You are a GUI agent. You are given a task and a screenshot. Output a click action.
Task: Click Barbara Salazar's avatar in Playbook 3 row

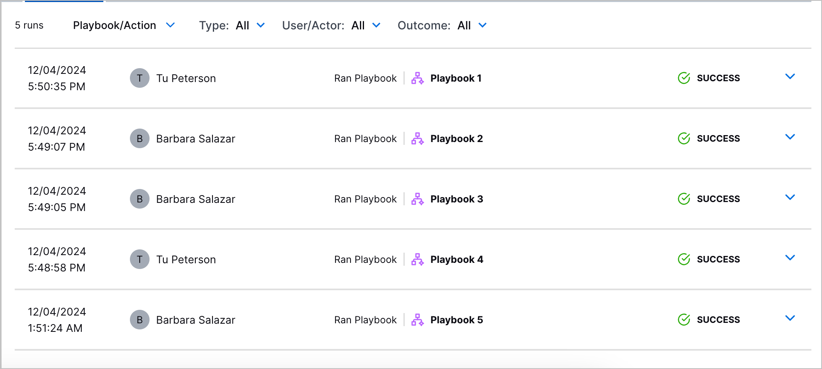coord(140,199)
